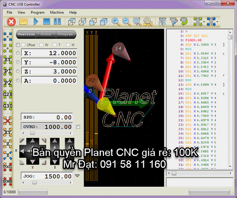Image resolution: width=237 pixels, height=198 pixels.
Task: Click the red X orange-arrows sidebar icon
Action: click(x=8, y=120)
